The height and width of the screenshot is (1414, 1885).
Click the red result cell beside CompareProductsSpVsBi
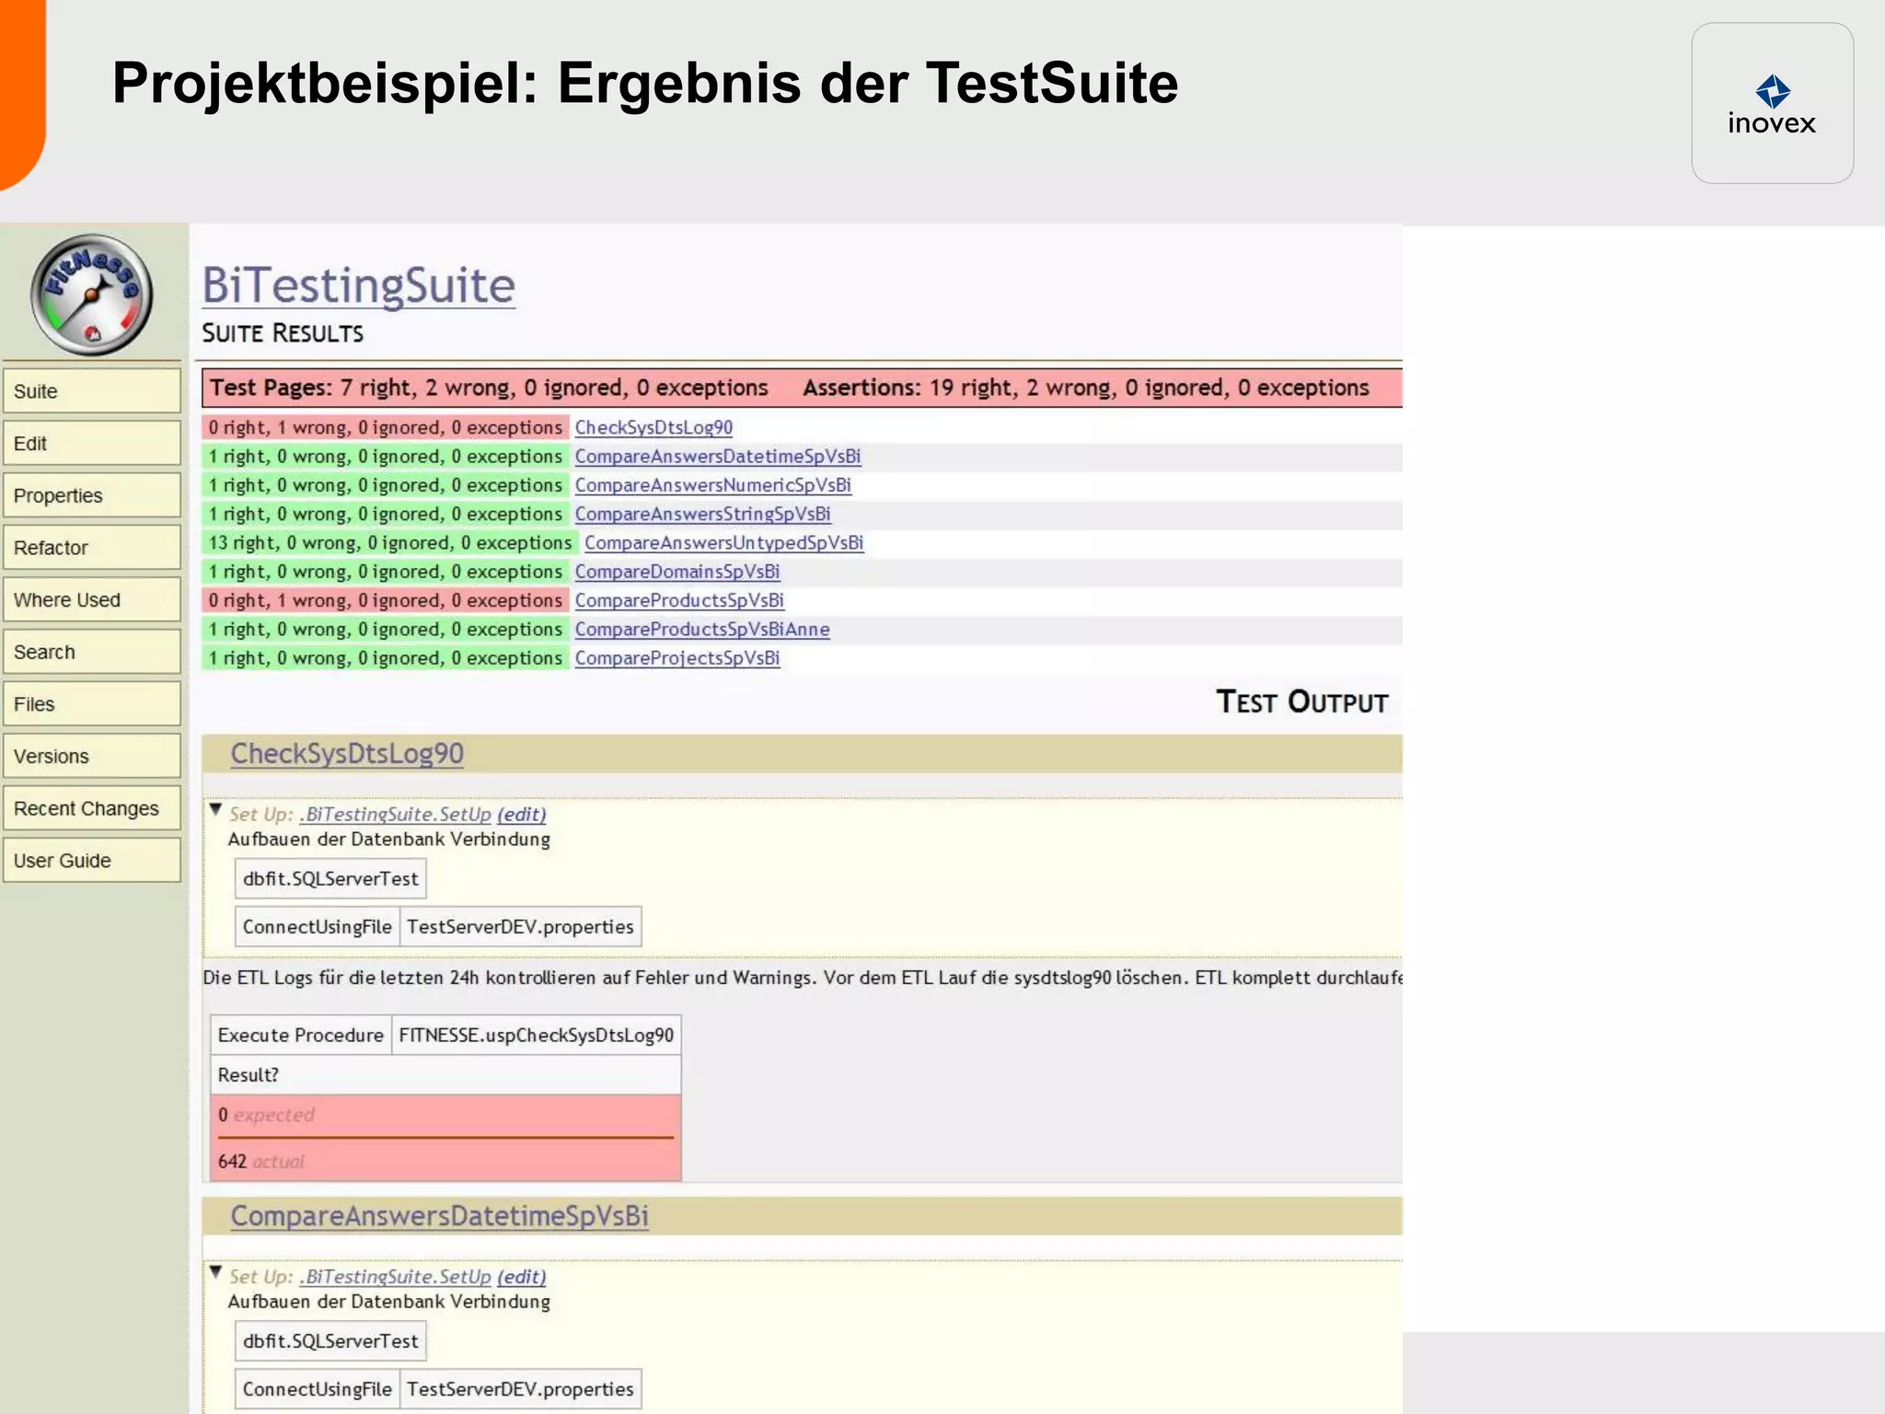pyautogui.click(x=385, y=600)
